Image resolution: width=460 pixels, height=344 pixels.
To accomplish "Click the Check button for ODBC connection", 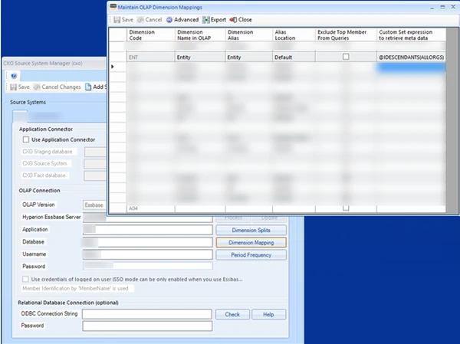I will point(232,314).
